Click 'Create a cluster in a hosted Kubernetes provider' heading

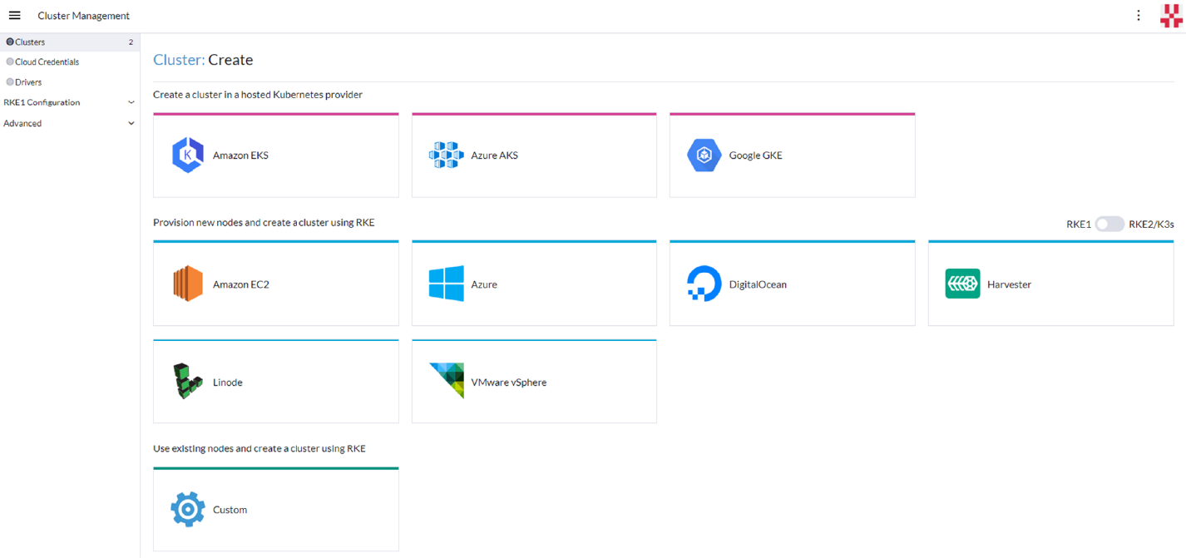coord(258,95)
